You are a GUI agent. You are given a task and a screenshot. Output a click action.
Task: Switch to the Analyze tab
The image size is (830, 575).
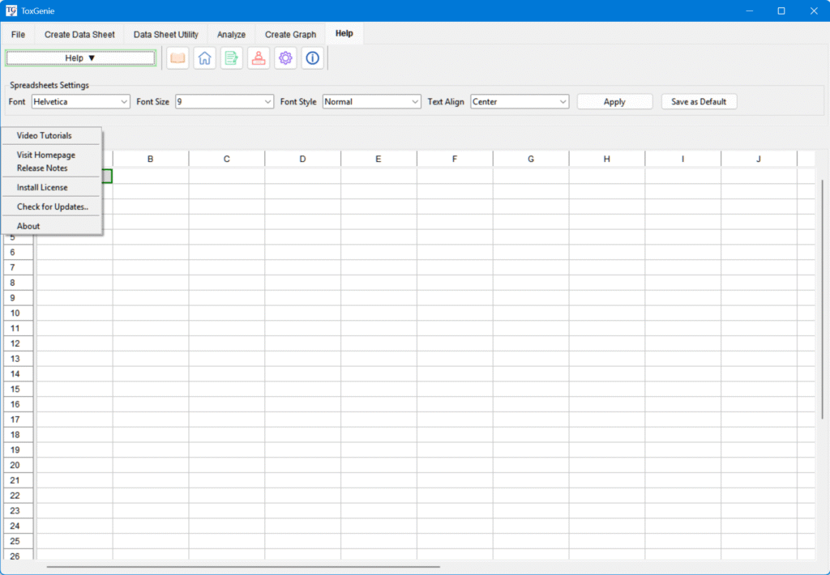[x=231, y=34]
